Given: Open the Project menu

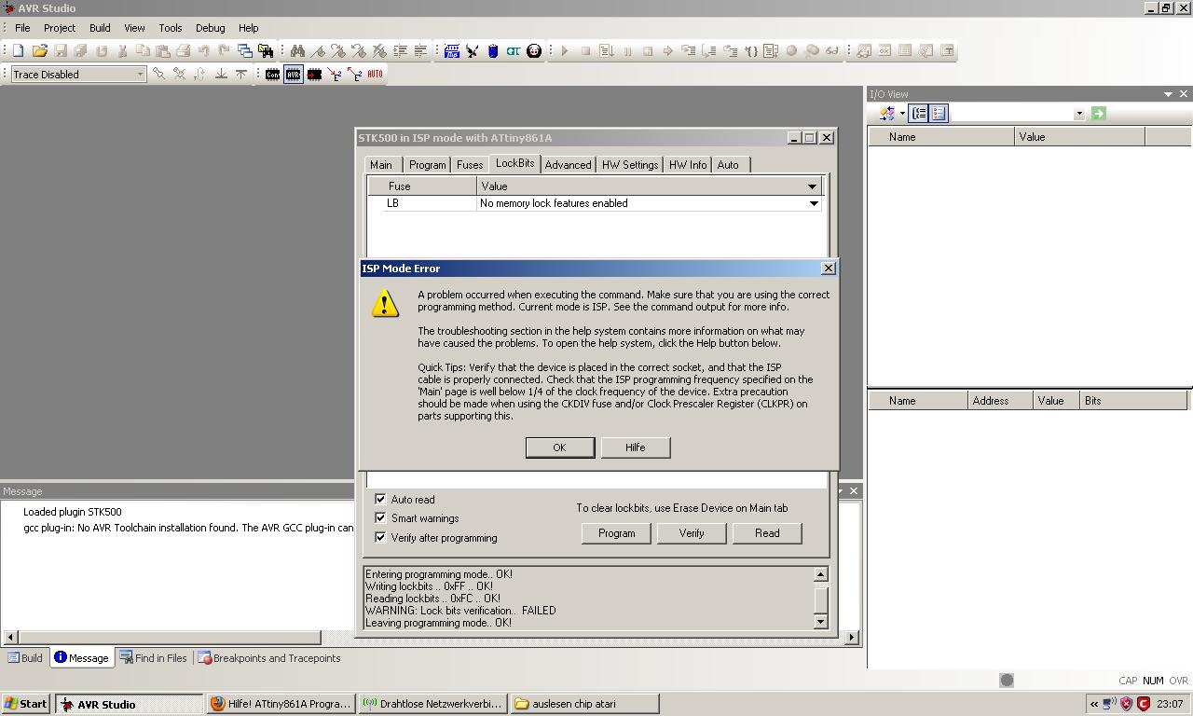Looking at the screenshot, I should pos(60,28).
